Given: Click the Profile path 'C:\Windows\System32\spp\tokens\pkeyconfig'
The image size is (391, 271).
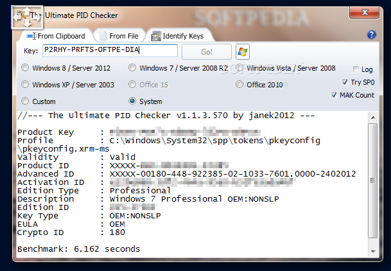Looking at the screenshot, I should (x=214, y=141).
